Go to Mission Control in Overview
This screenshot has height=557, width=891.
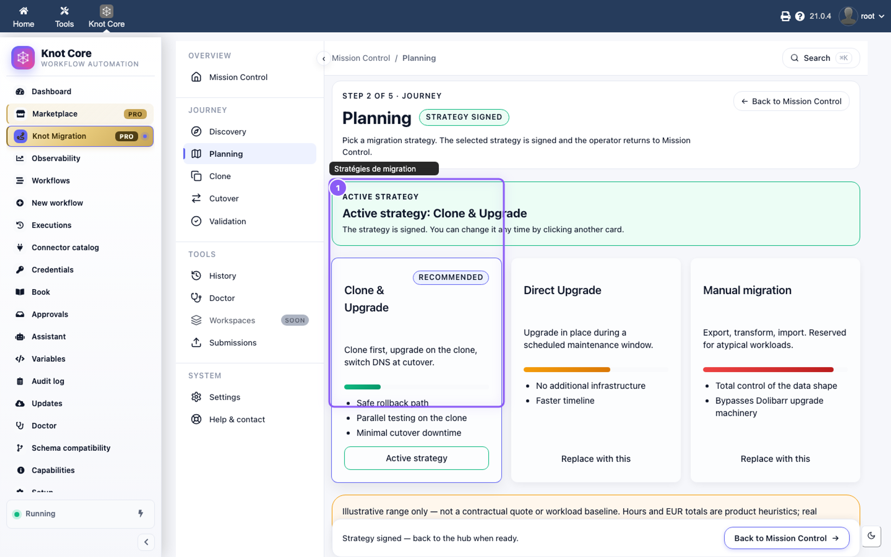[250, 77]
